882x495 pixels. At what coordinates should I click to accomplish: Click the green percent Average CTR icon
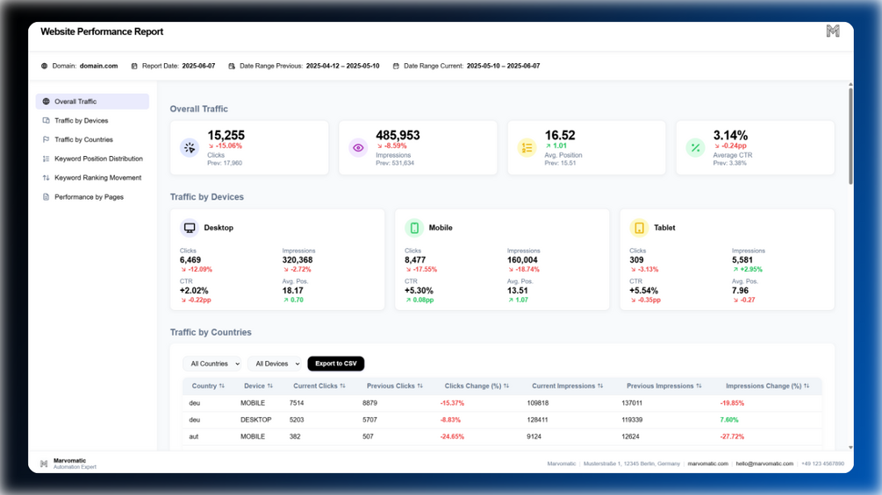click(x=695, y=147)
